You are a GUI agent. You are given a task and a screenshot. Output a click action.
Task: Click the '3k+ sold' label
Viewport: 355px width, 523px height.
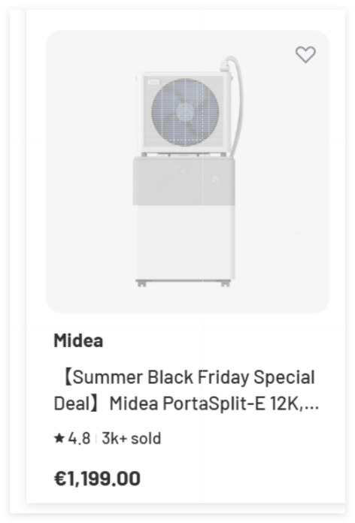coord(132,438)
